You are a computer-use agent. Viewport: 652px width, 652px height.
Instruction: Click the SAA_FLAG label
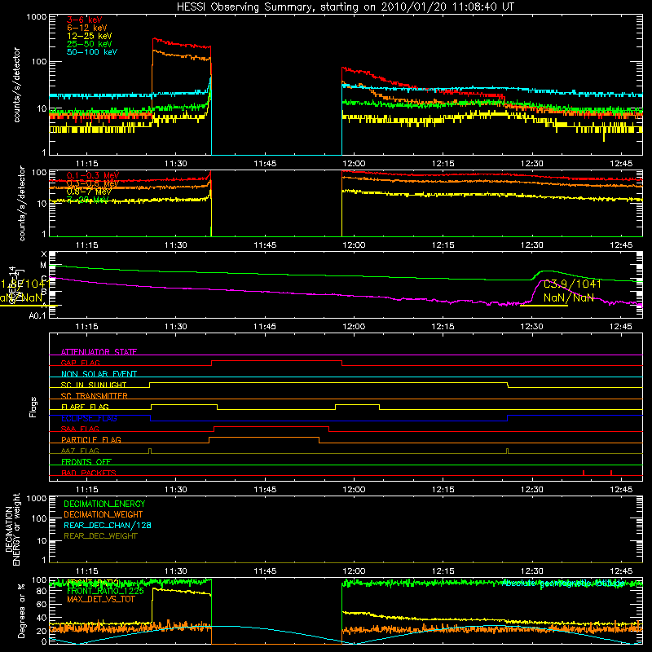point(80,429)
